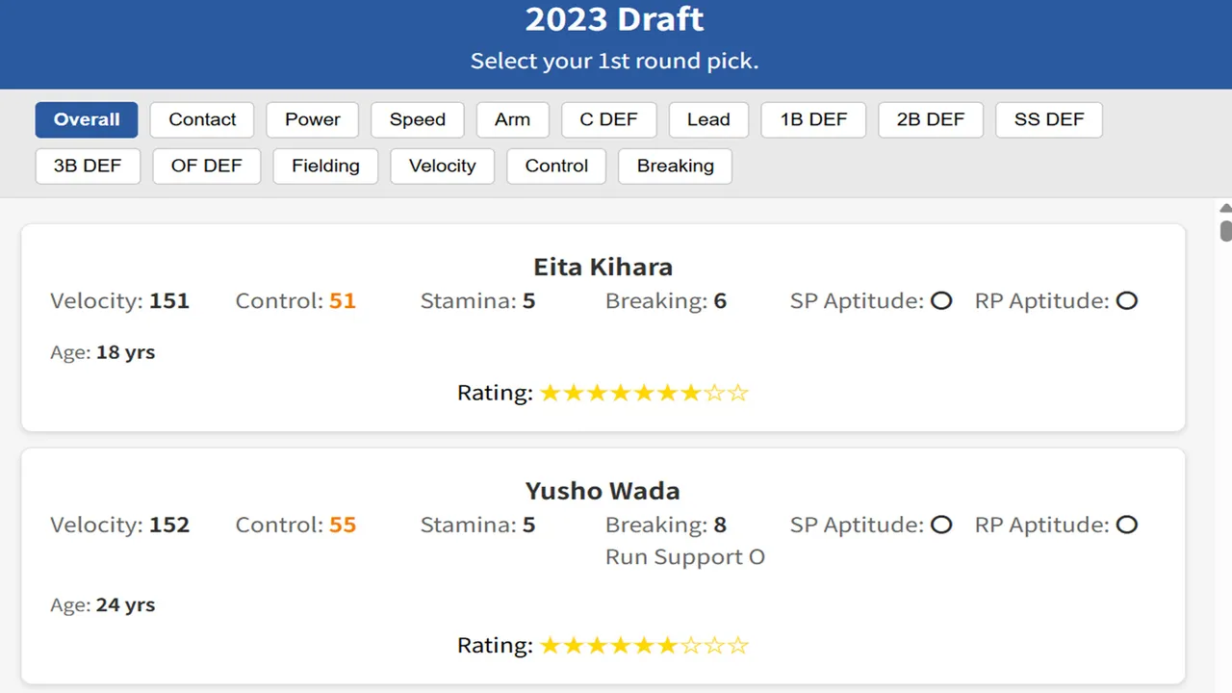Select the C DEF filter
This screenshot has height=693, width=1232.
tap(609, 119)
